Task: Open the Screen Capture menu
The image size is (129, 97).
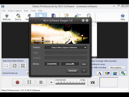Action: 15,11
